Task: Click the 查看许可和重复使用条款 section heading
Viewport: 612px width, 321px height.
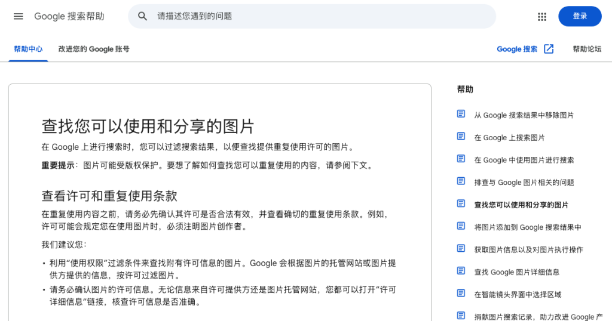Action: coord(109,196)
